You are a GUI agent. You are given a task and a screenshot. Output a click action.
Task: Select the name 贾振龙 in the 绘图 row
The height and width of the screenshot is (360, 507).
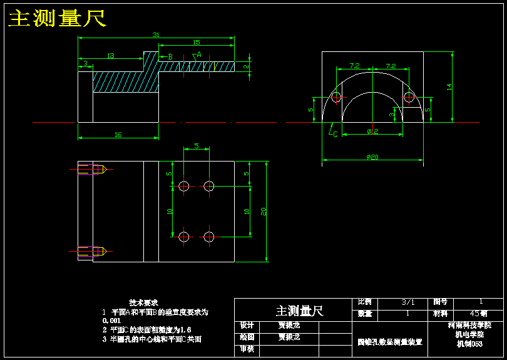(289, 337)
